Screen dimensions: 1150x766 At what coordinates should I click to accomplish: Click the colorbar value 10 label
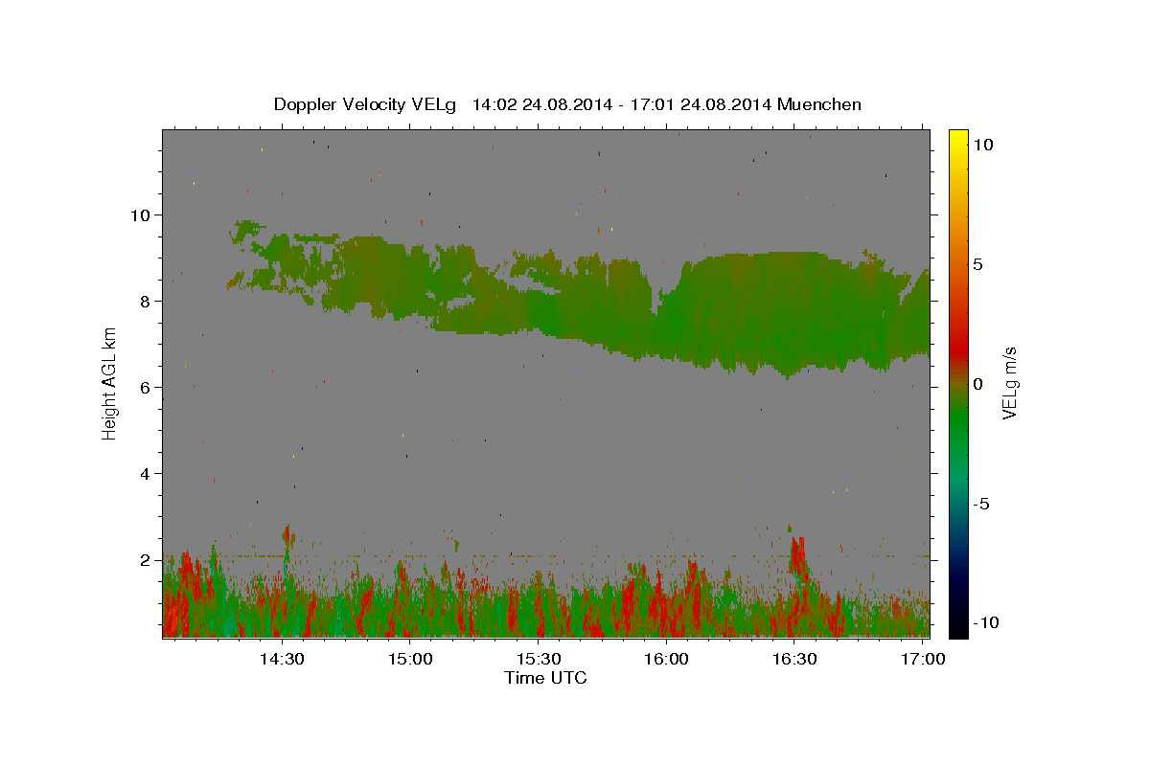tap(982, 145)
